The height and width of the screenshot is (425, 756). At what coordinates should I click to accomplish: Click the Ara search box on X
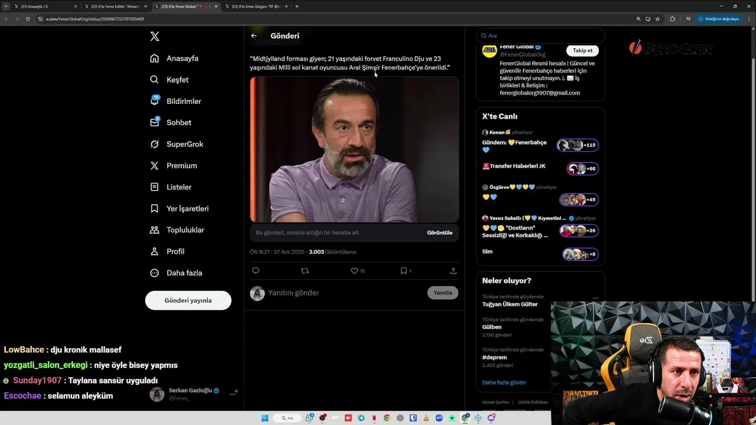(x=540, y=36)
